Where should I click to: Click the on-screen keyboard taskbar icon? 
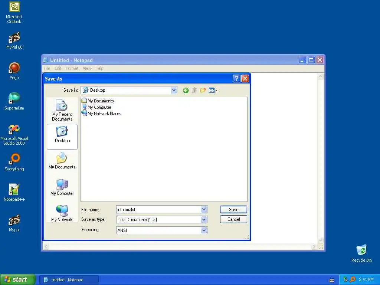(x=332, y=280)
